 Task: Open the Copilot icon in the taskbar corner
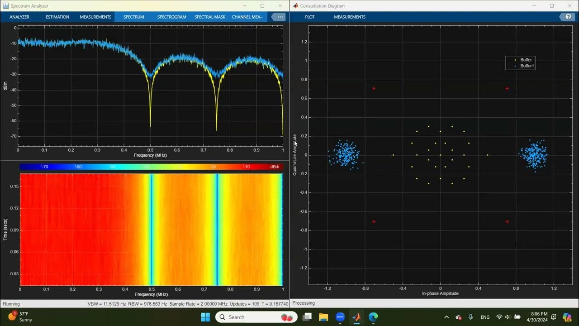567,317
